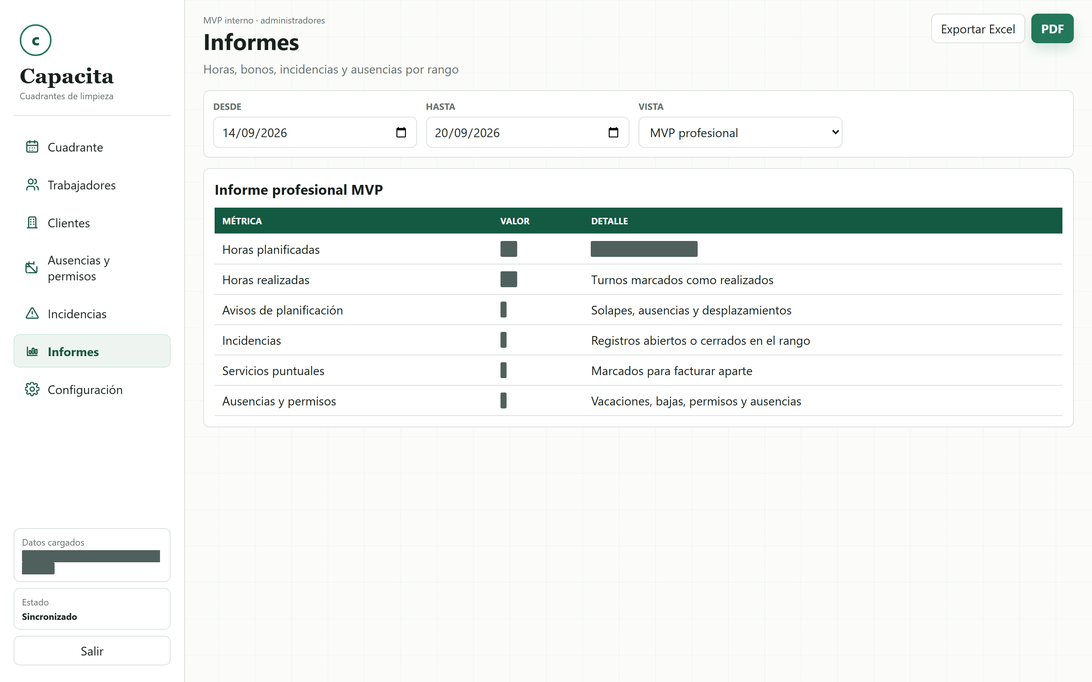Select the active Informes menu item
The height and width of the screenshot is (682, 1092).
click(x=92, y=351)
